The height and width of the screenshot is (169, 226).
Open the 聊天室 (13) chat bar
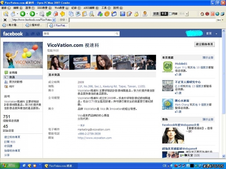click(x=198, y=155)
